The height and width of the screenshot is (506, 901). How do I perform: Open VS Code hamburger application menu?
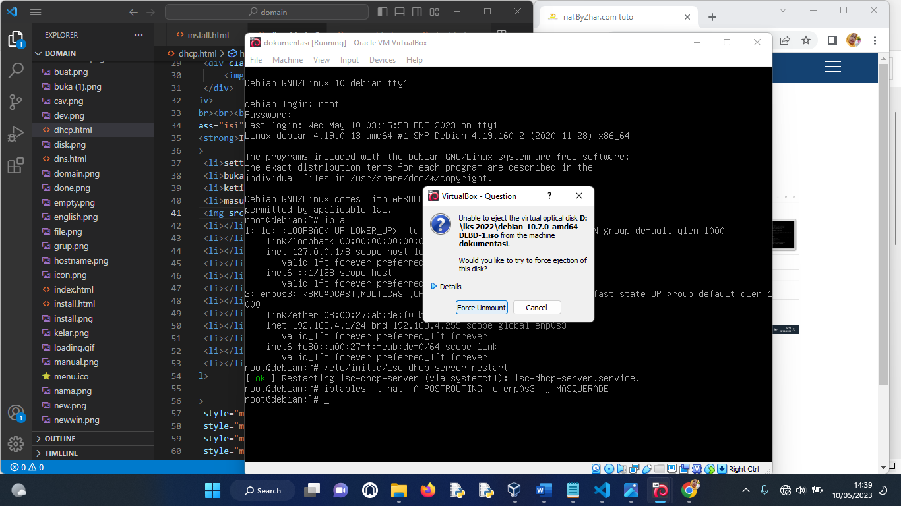(36, 12)
